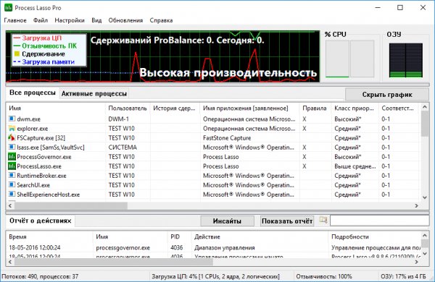
Task: Click the process list scroll-right arrow
Action: [x=416, y=205]
